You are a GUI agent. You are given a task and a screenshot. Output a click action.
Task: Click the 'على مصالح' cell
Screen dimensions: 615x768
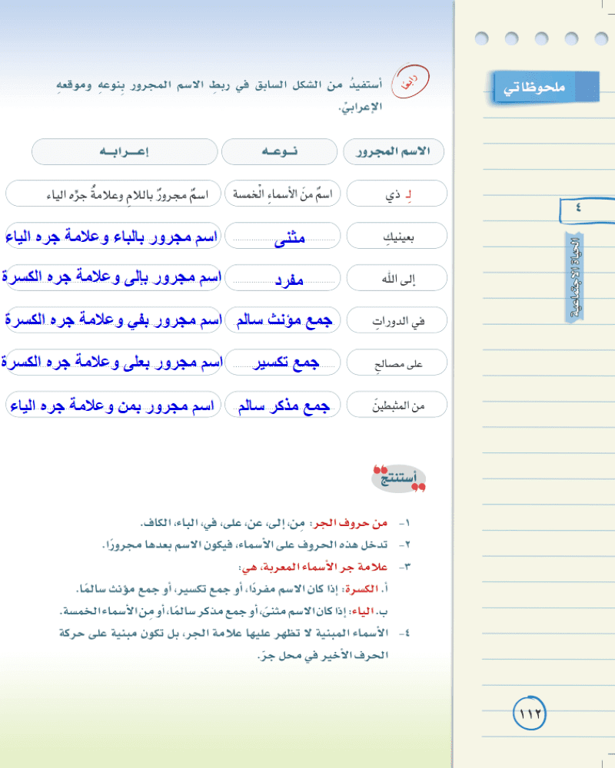tap(397, 362)
